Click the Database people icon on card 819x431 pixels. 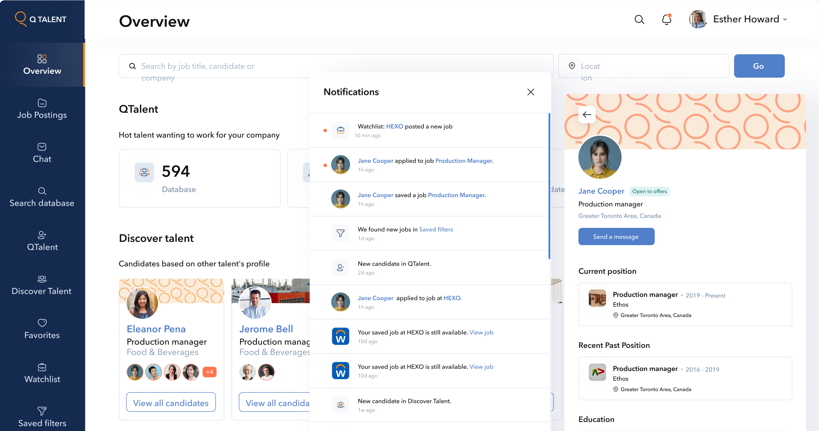click(x=144, y=172)
